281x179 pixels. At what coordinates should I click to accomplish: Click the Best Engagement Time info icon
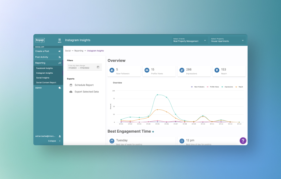point(153,132)
